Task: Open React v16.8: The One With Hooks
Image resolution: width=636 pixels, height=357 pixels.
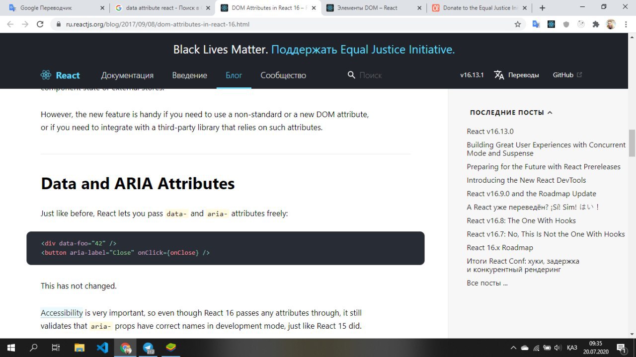Action: point(521,220)
